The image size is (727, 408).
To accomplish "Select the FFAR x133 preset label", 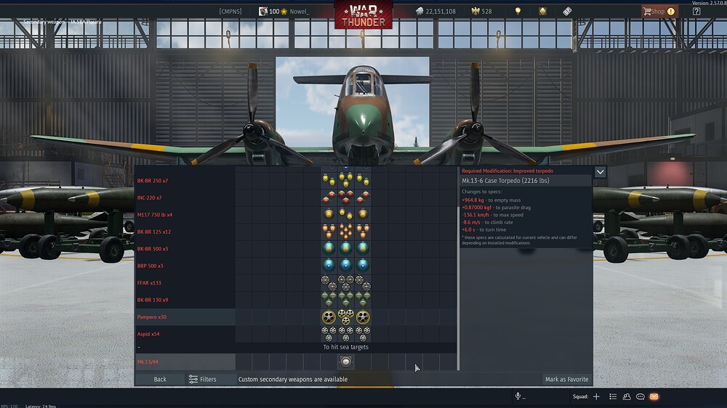I will pyautogui.click(x=149, y=283).
